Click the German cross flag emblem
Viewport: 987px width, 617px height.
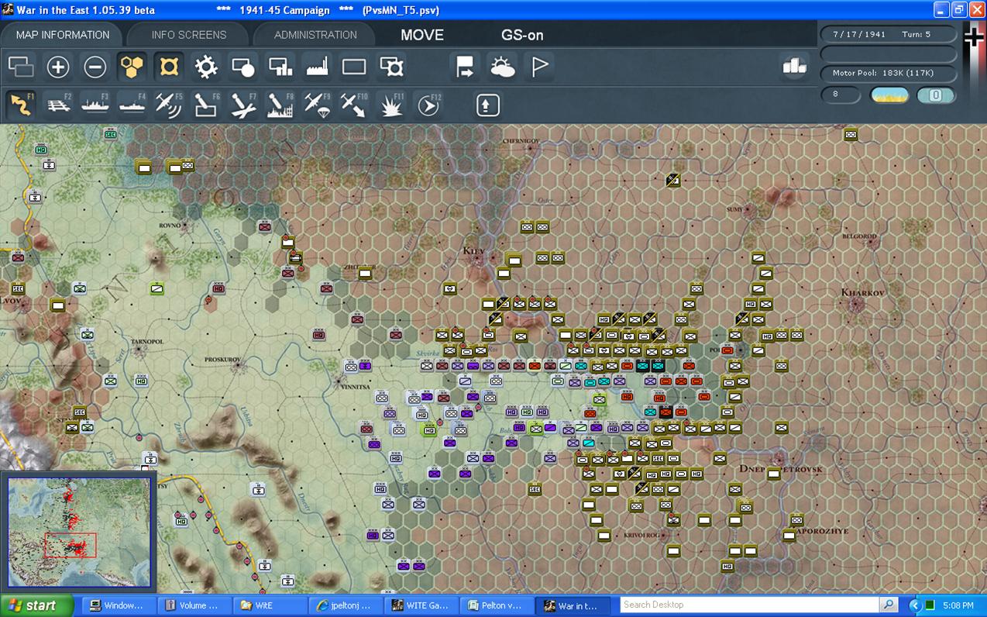pos(974,39)
